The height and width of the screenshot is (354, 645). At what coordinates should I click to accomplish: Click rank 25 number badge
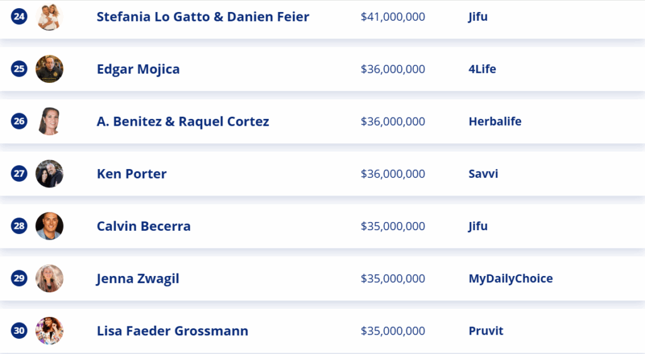tap(19, 69)
